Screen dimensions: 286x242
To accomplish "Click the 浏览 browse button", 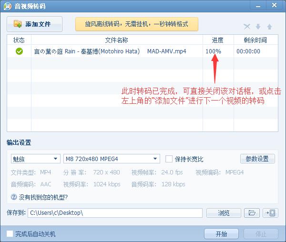I will pos(224,213).
